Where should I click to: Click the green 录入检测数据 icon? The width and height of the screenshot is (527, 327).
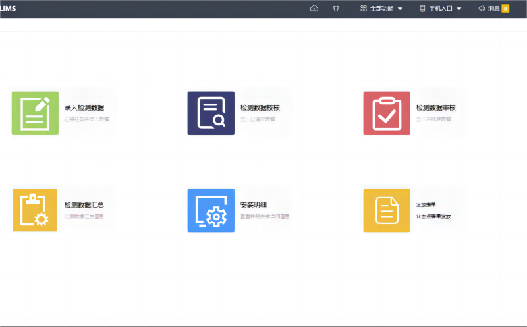pos(35,113)
